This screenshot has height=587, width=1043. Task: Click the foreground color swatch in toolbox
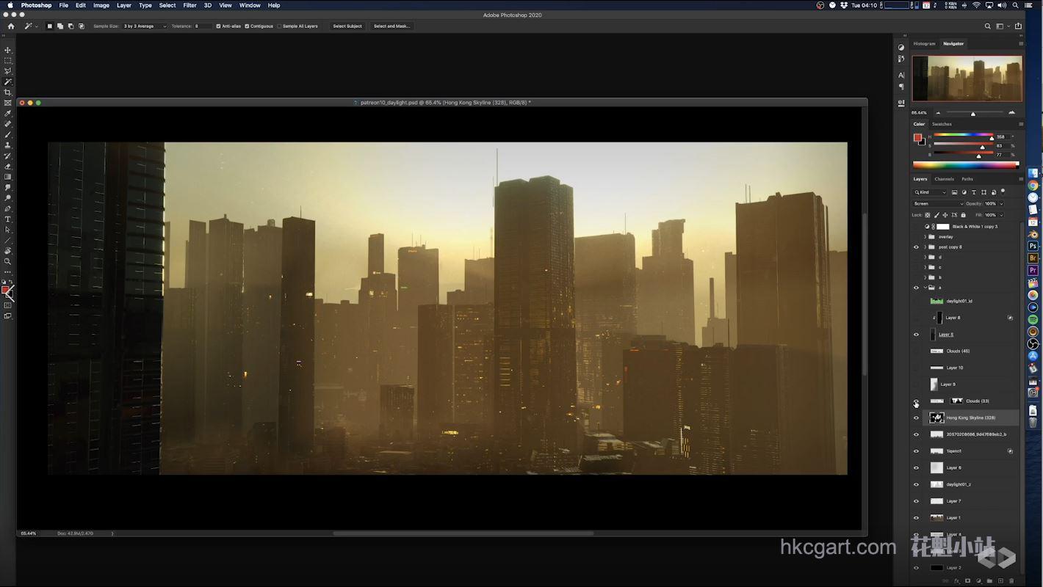[x=6, y=290]
